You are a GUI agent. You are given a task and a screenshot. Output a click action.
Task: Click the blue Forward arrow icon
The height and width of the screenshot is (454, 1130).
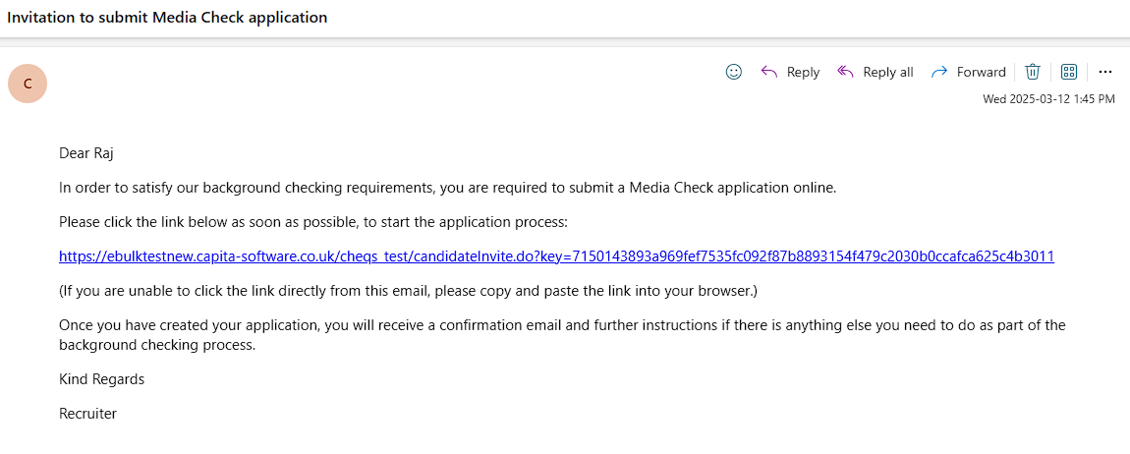[939, 72]
